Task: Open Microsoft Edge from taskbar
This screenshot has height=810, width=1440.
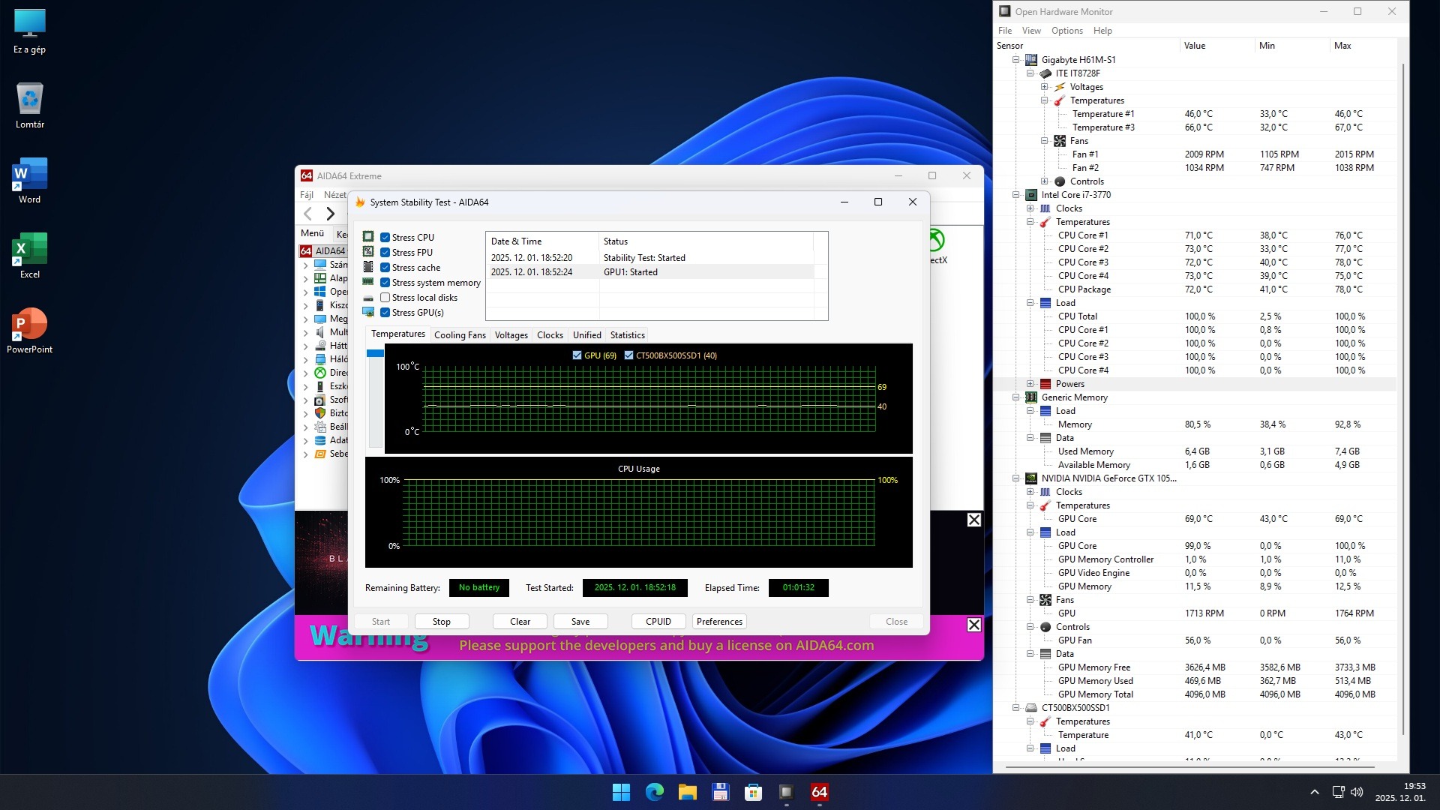Action: pos(655,792)
